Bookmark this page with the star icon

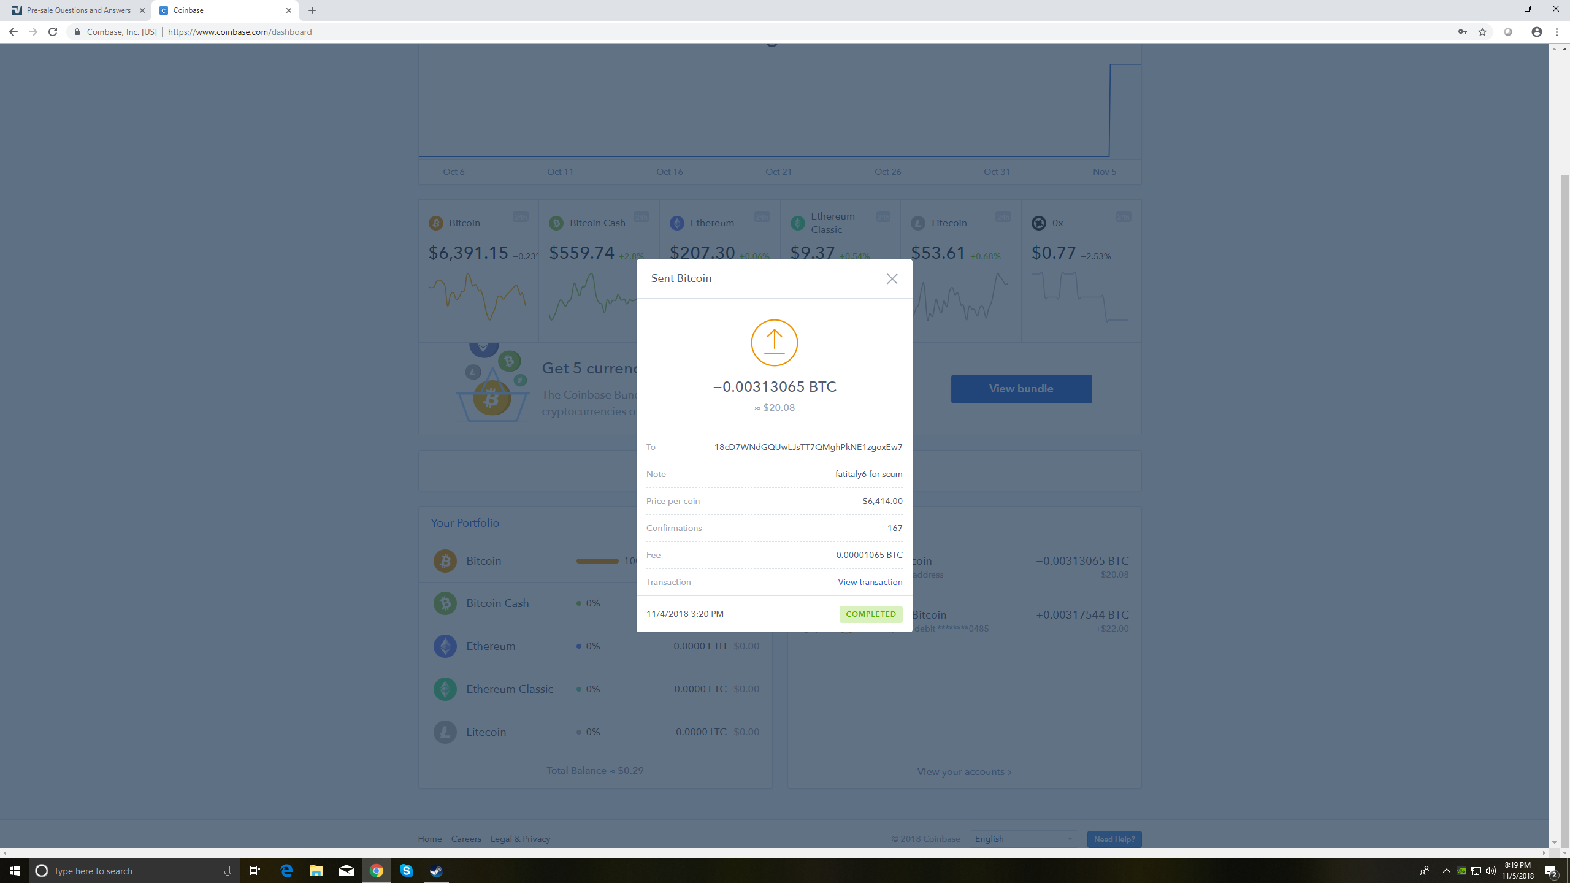[x=1482, y=32]
